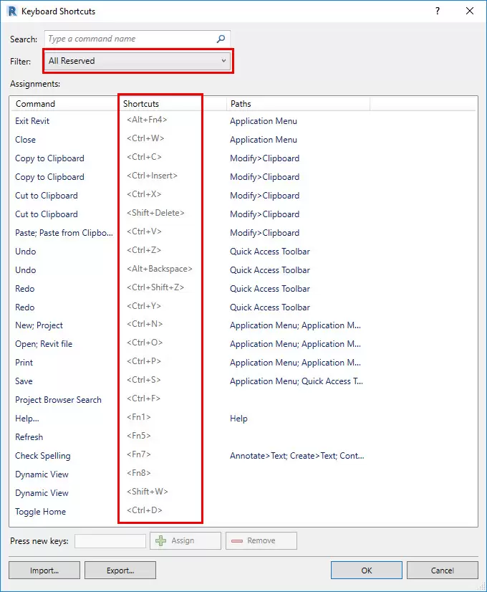This screenshot has height=592, width=487.
Task: Click the Paths column header
Action: point(241,104)
